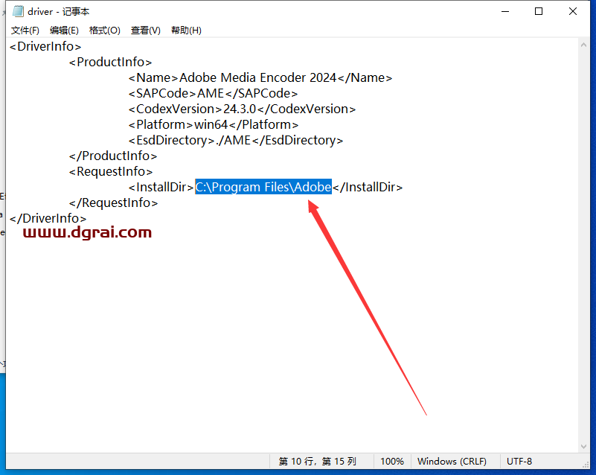Image resolution: width=596 pixels, height=475 pixels.
Task: Open the 帮助(H) menu
Action: point(186,31)
